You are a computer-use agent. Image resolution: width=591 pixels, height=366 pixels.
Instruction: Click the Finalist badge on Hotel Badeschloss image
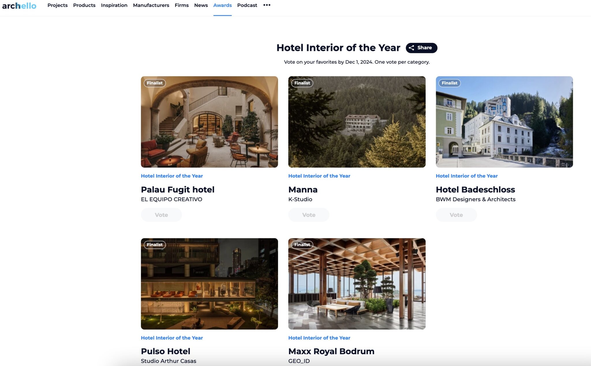pos(450,83)
